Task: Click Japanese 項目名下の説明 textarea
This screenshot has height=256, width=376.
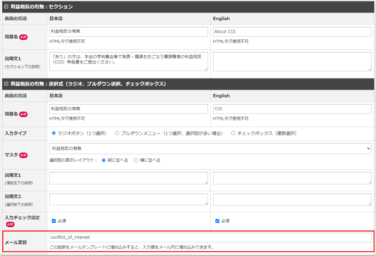Action: [x=128, y=178]
